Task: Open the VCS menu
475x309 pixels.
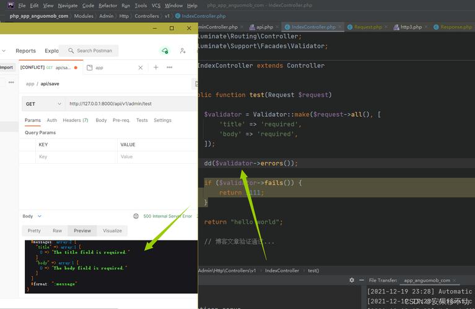Action: [x=155, y=6]
